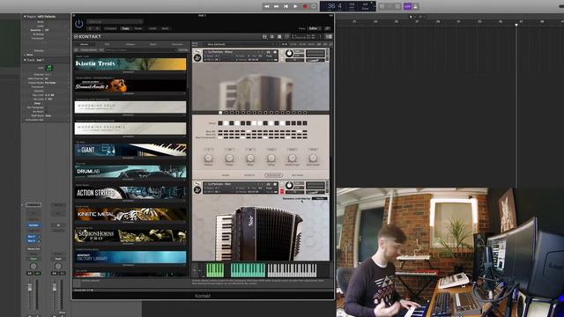Select previous preset arrow in plug-in header
The image size is (564, 317).
[x=90, y=28]
